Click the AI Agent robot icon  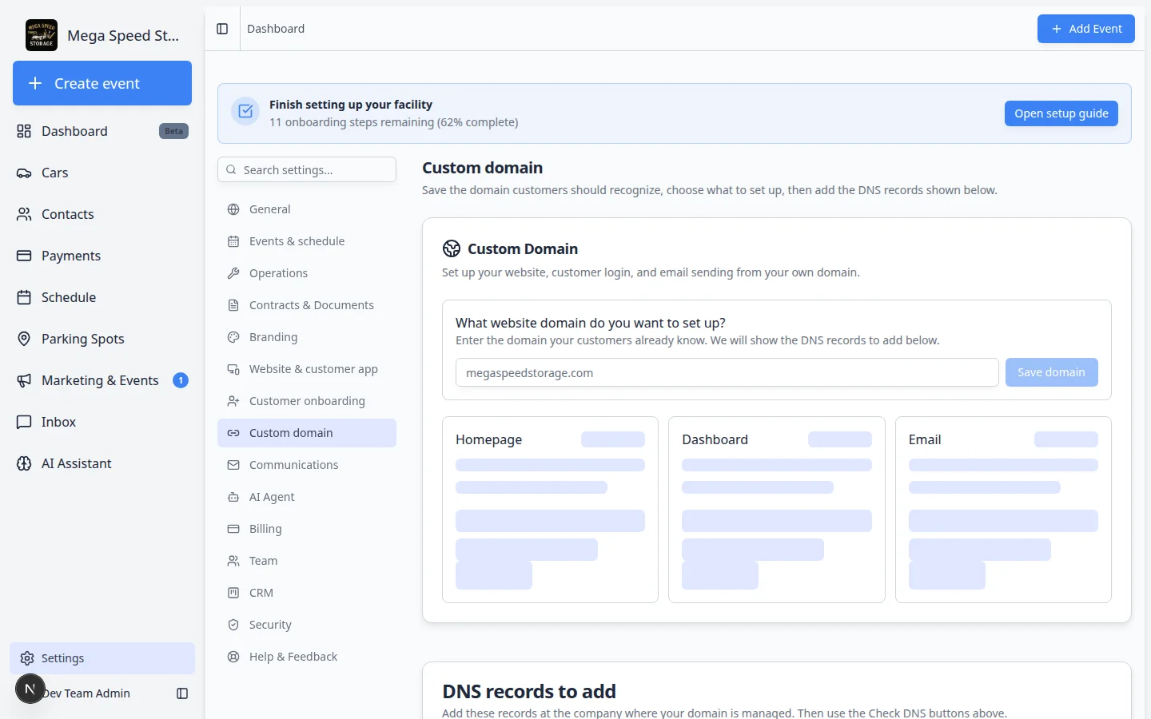pos(233,497)
